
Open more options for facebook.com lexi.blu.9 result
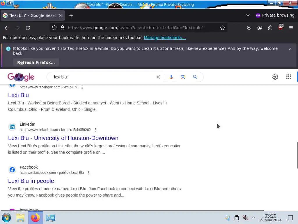(x=82, y=87)
